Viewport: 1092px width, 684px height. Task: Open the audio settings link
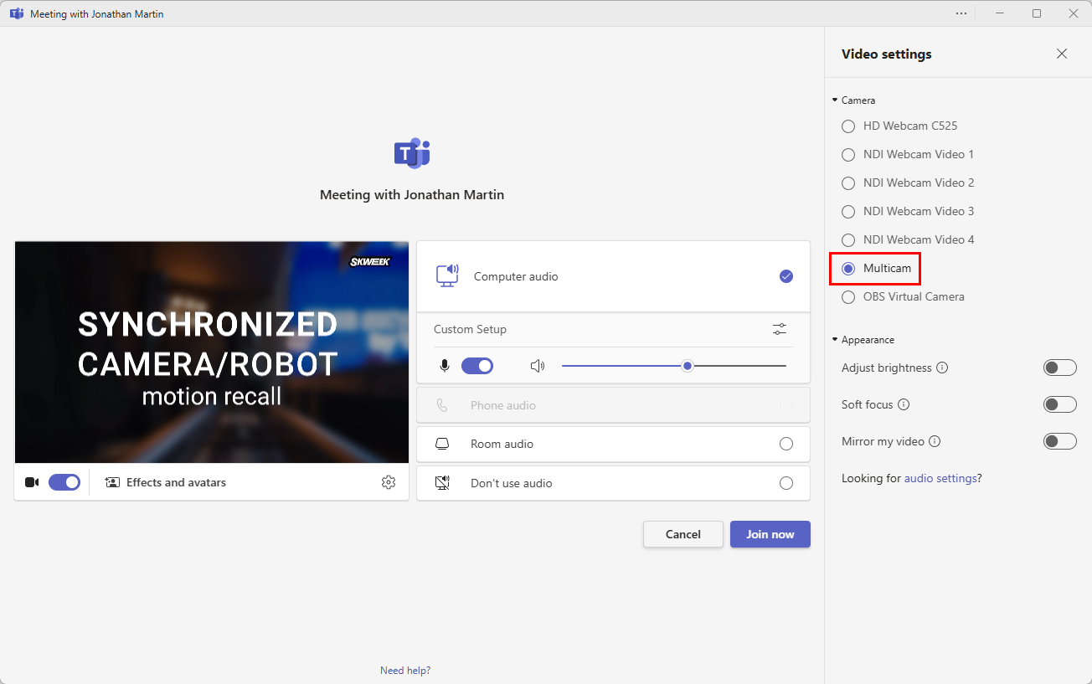pyautogui.click(x=940, y=478)
